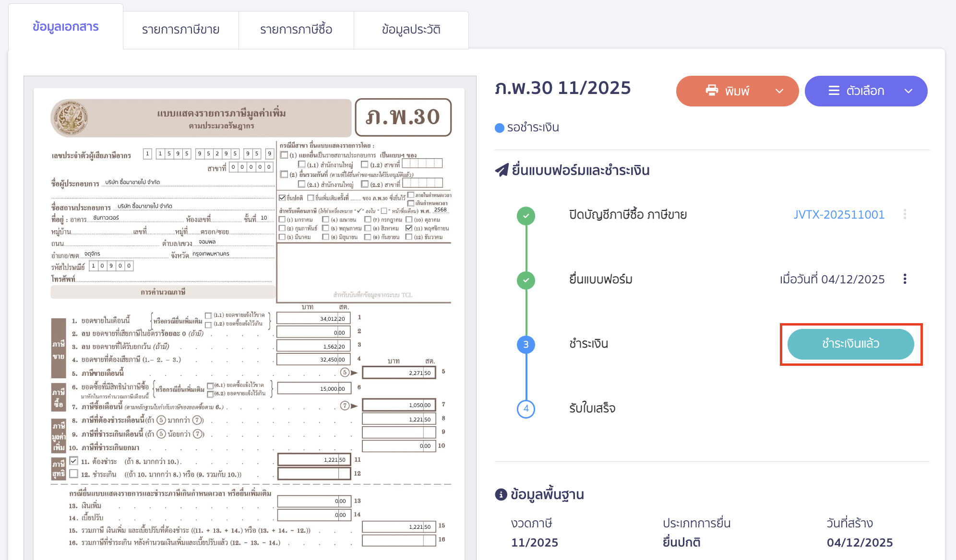Click the hamburger icon on ตัวเลือก button

834,91
